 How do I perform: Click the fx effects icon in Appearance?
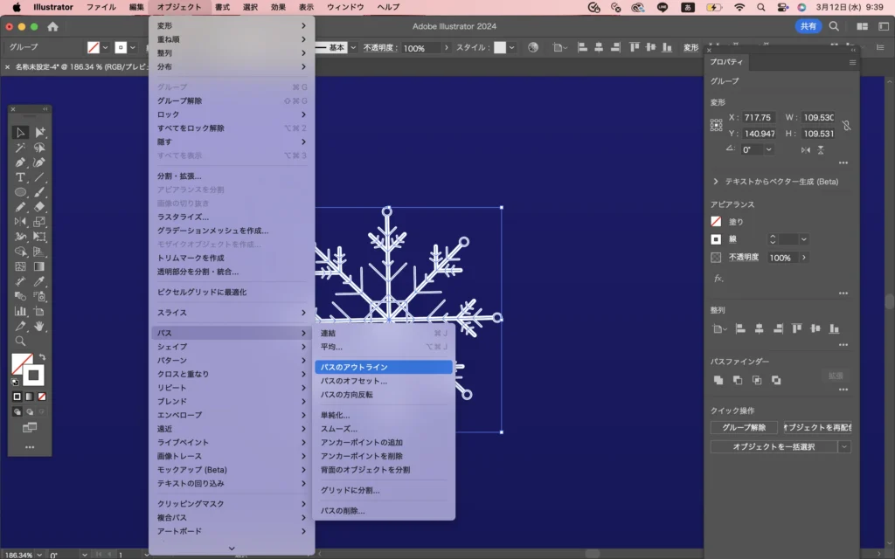[718, 278]
